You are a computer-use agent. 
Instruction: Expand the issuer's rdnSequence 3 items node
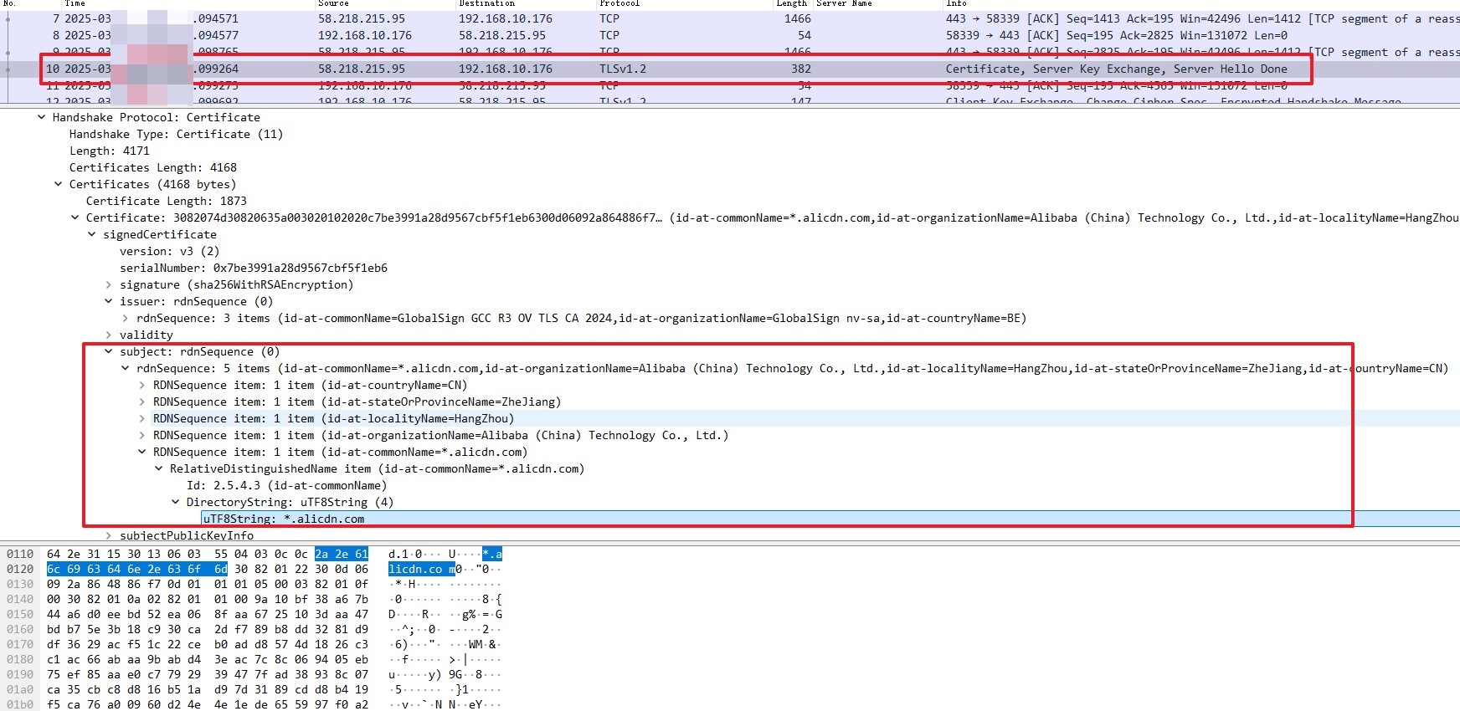pos(126,318)
